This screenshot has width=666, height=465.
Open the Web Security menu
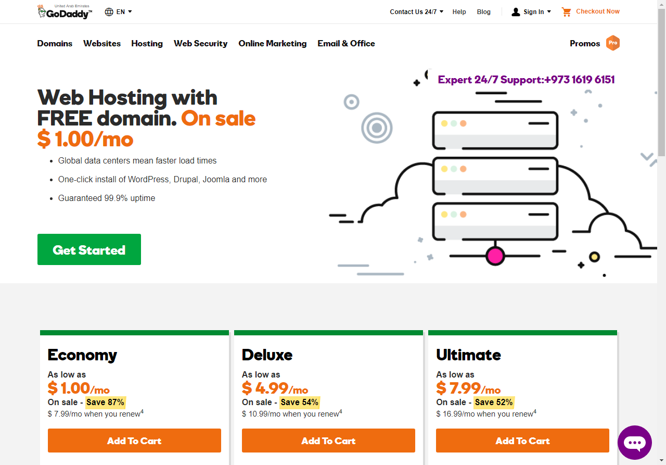pos(200,44)
